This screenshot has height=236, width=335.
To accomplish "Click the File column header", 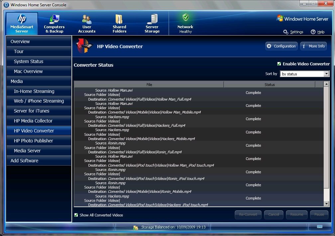I will coord(149,85).
